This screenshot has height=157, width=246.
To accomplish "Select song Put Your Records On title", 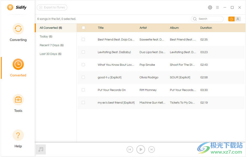I will [x=112, y=90].
